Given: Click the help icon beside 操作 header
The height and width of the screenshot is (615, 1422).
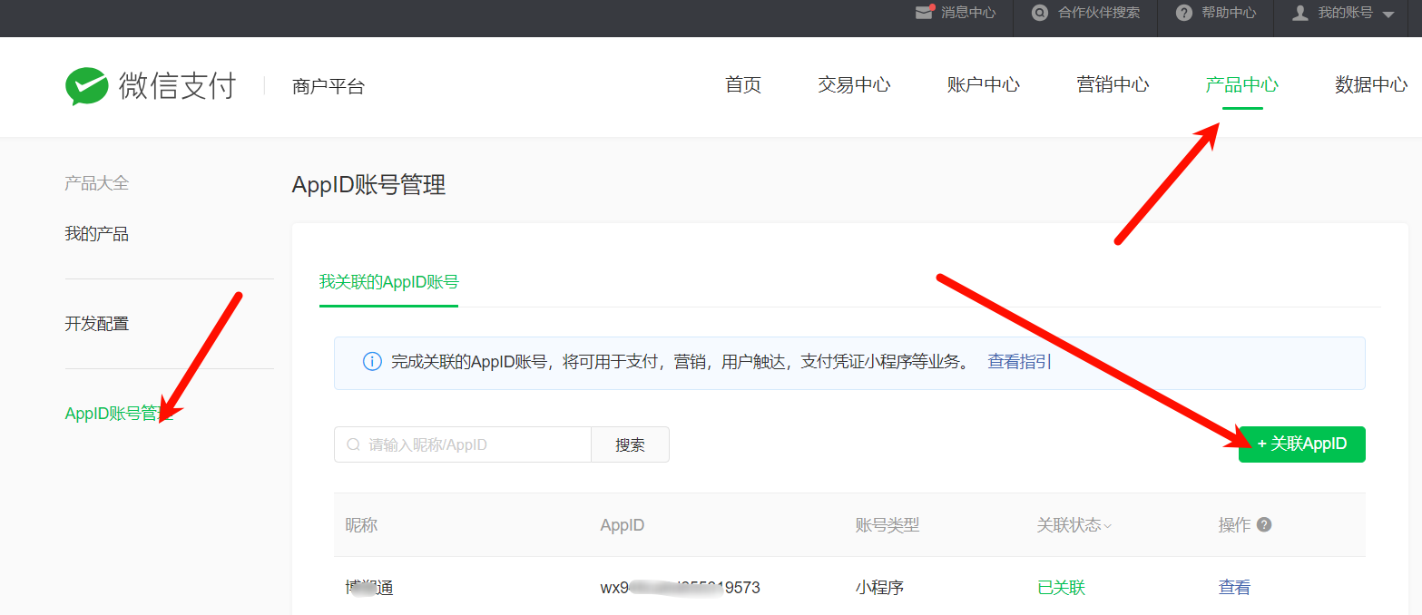Looking at the screenshot, I should point(1264,524).
